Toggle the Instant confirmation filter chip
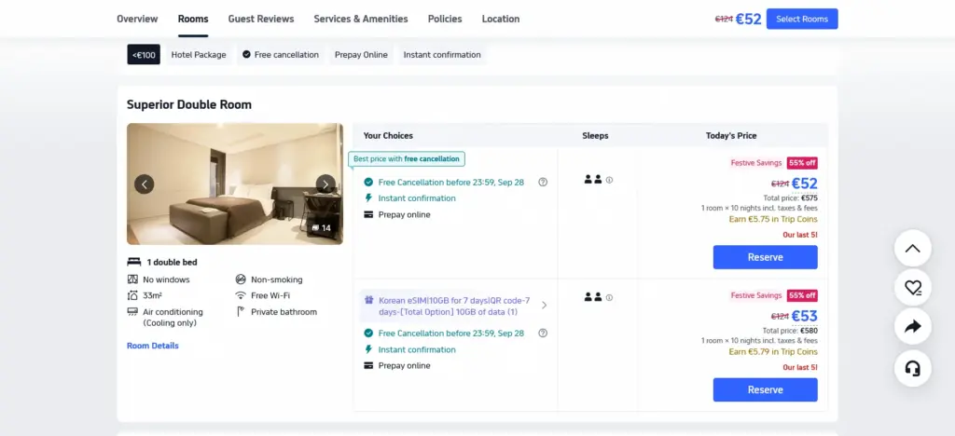This screenshot has height=436, width=955. [442, 55]
